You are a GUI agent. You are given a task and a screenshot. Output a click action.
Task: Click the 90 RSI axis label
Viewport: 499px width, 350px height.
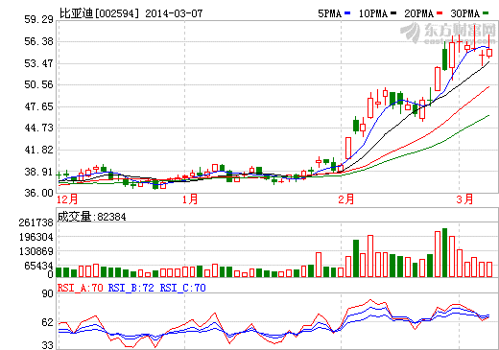[x=47, y=293]
